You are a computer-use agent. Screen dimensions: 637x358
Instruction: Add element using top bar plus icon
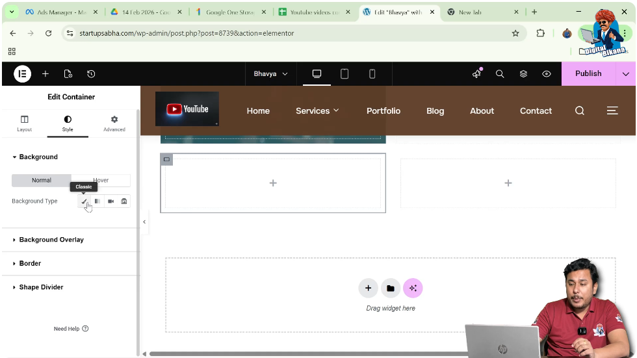click(x=45, y=74)
